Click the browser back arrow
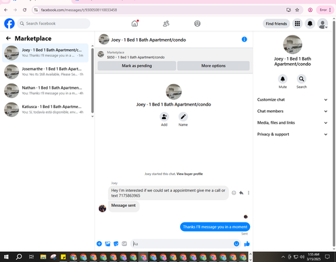The height and width of the screenshot is (262, 336). [x=6, y=10]
